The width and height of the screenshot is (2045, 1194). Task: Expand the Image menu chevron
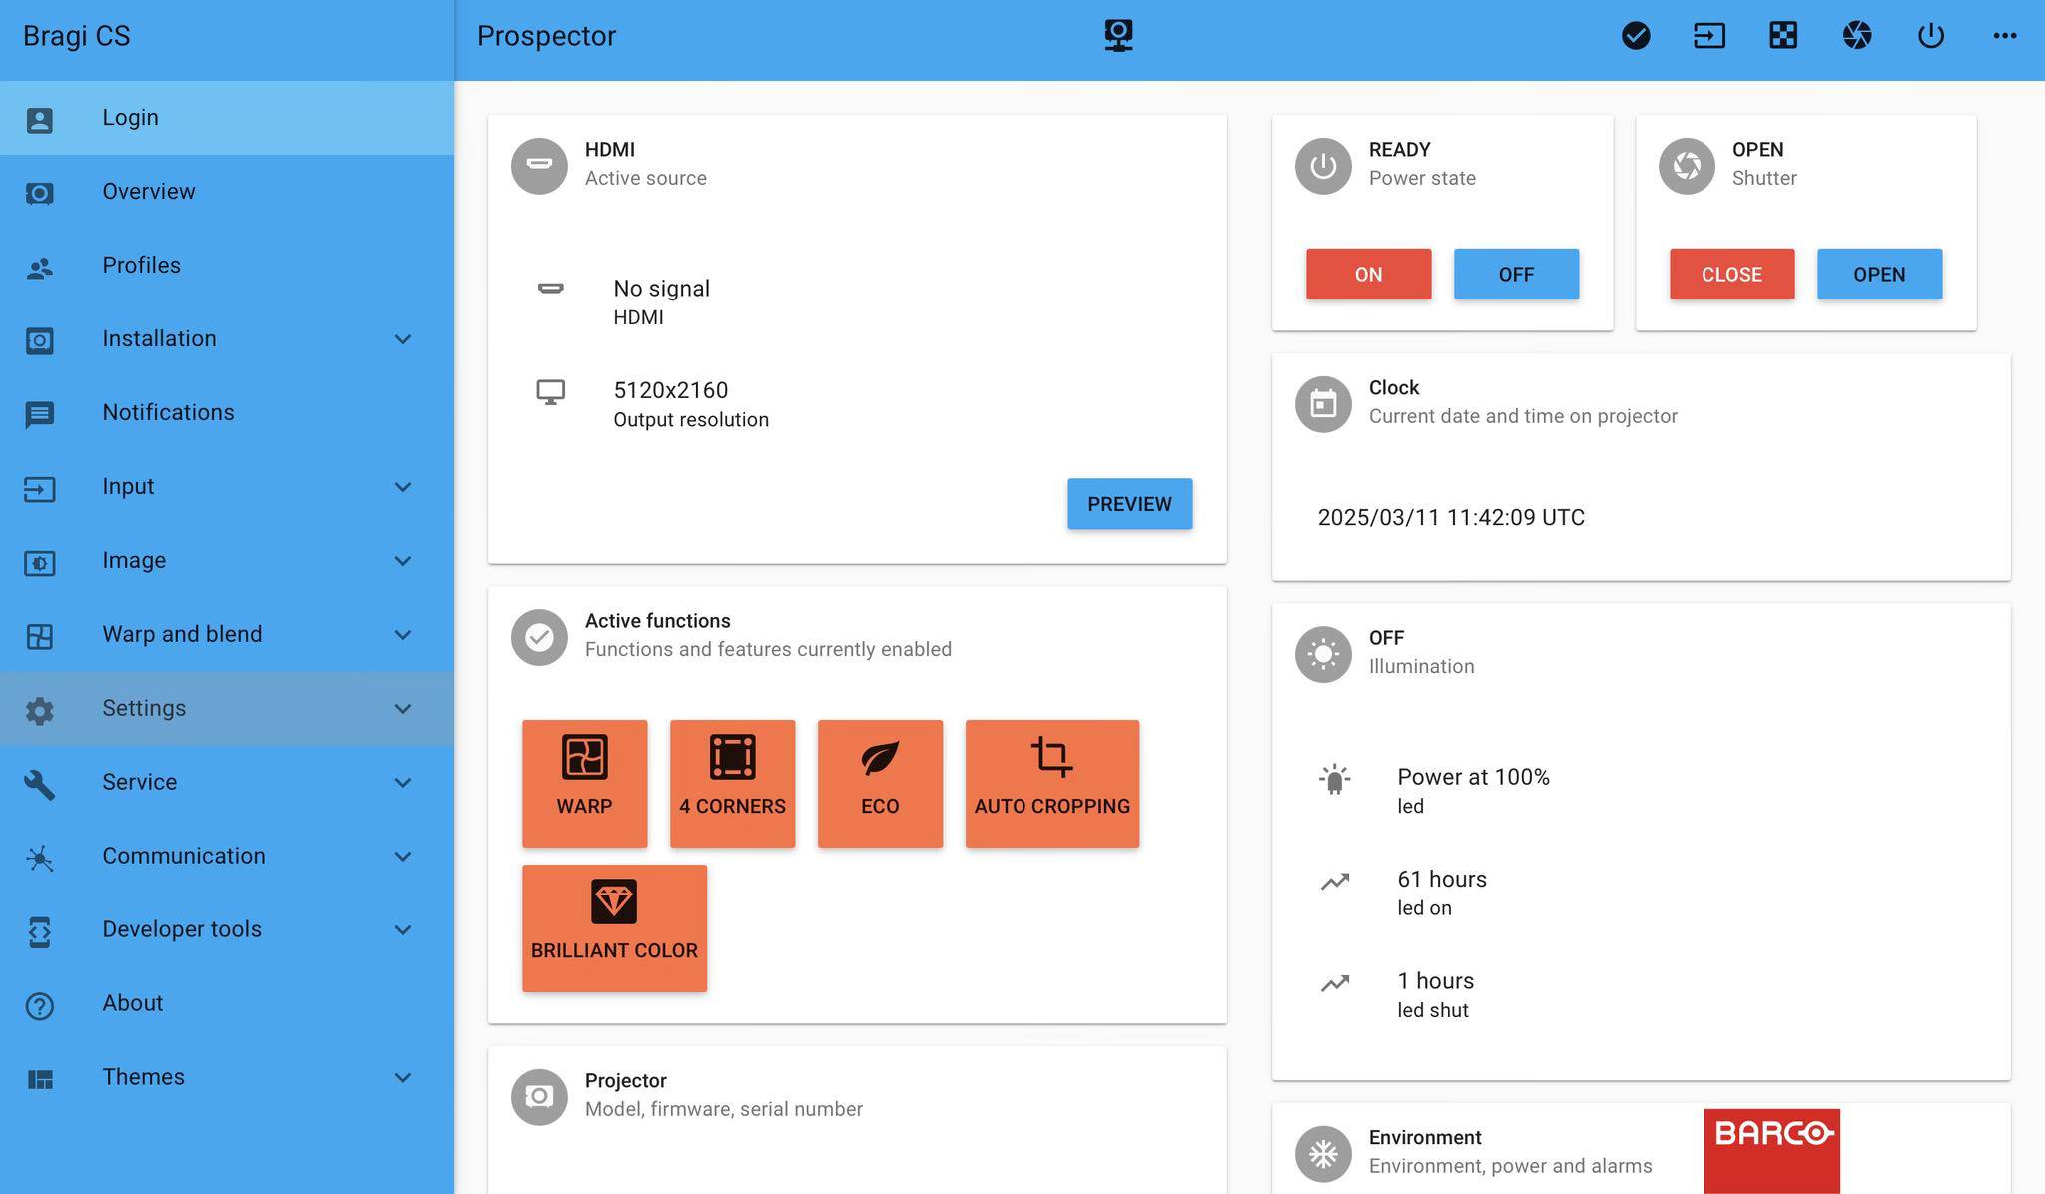tap(403, 561)
